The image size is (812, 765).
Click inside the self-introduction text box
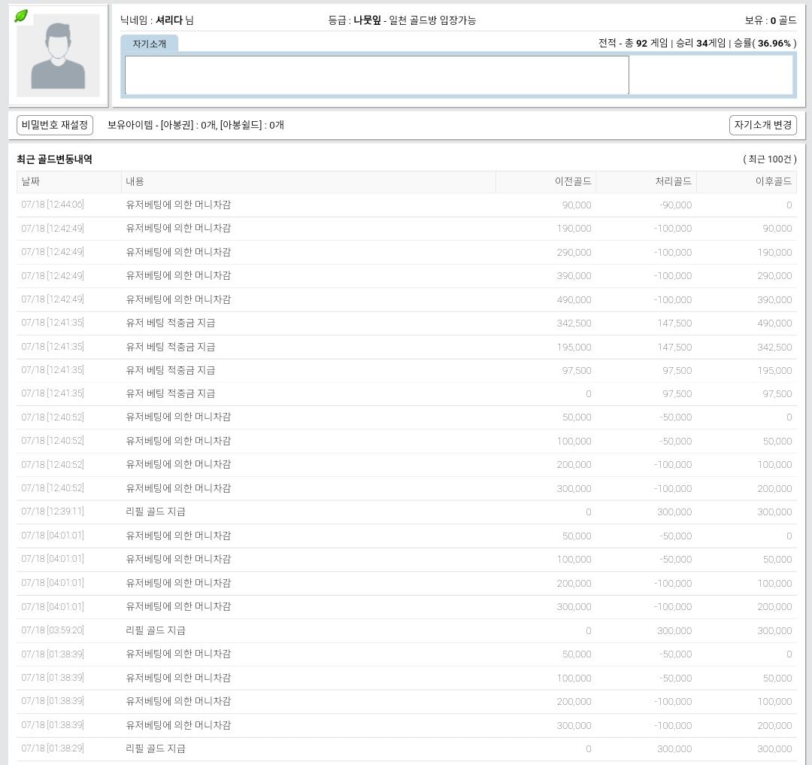click(x=377, y=75)
